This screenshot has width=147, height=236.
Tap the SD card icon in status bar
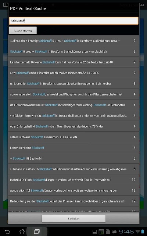pyautogui.click(x=108, y=232)
